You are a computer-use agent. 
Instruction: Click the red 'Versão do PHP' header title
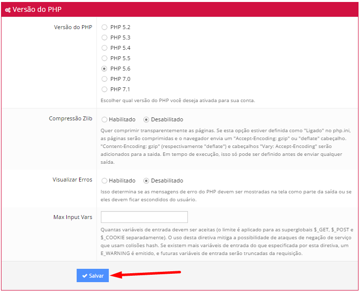[37, 9]
